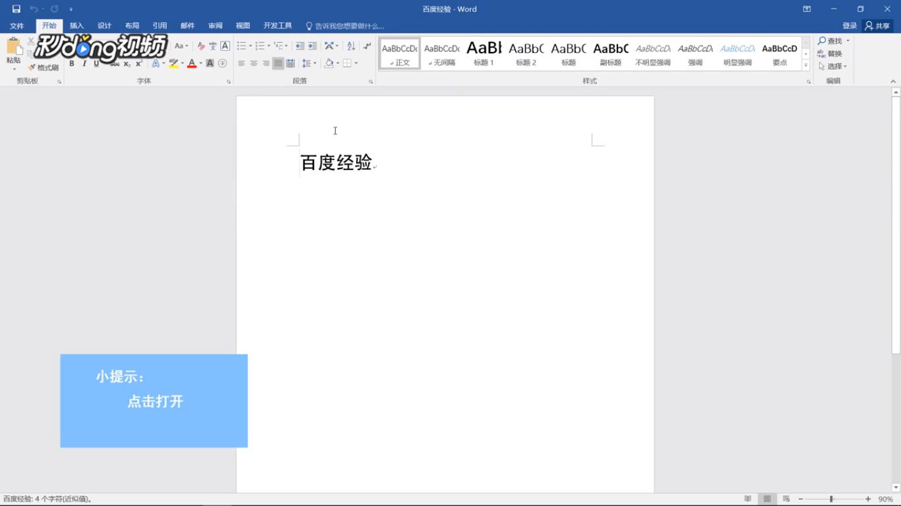Toggle character shading (gray A)
Image resolution: width=901 pixels, height=506 pixels.
click(x=210, y=64)
